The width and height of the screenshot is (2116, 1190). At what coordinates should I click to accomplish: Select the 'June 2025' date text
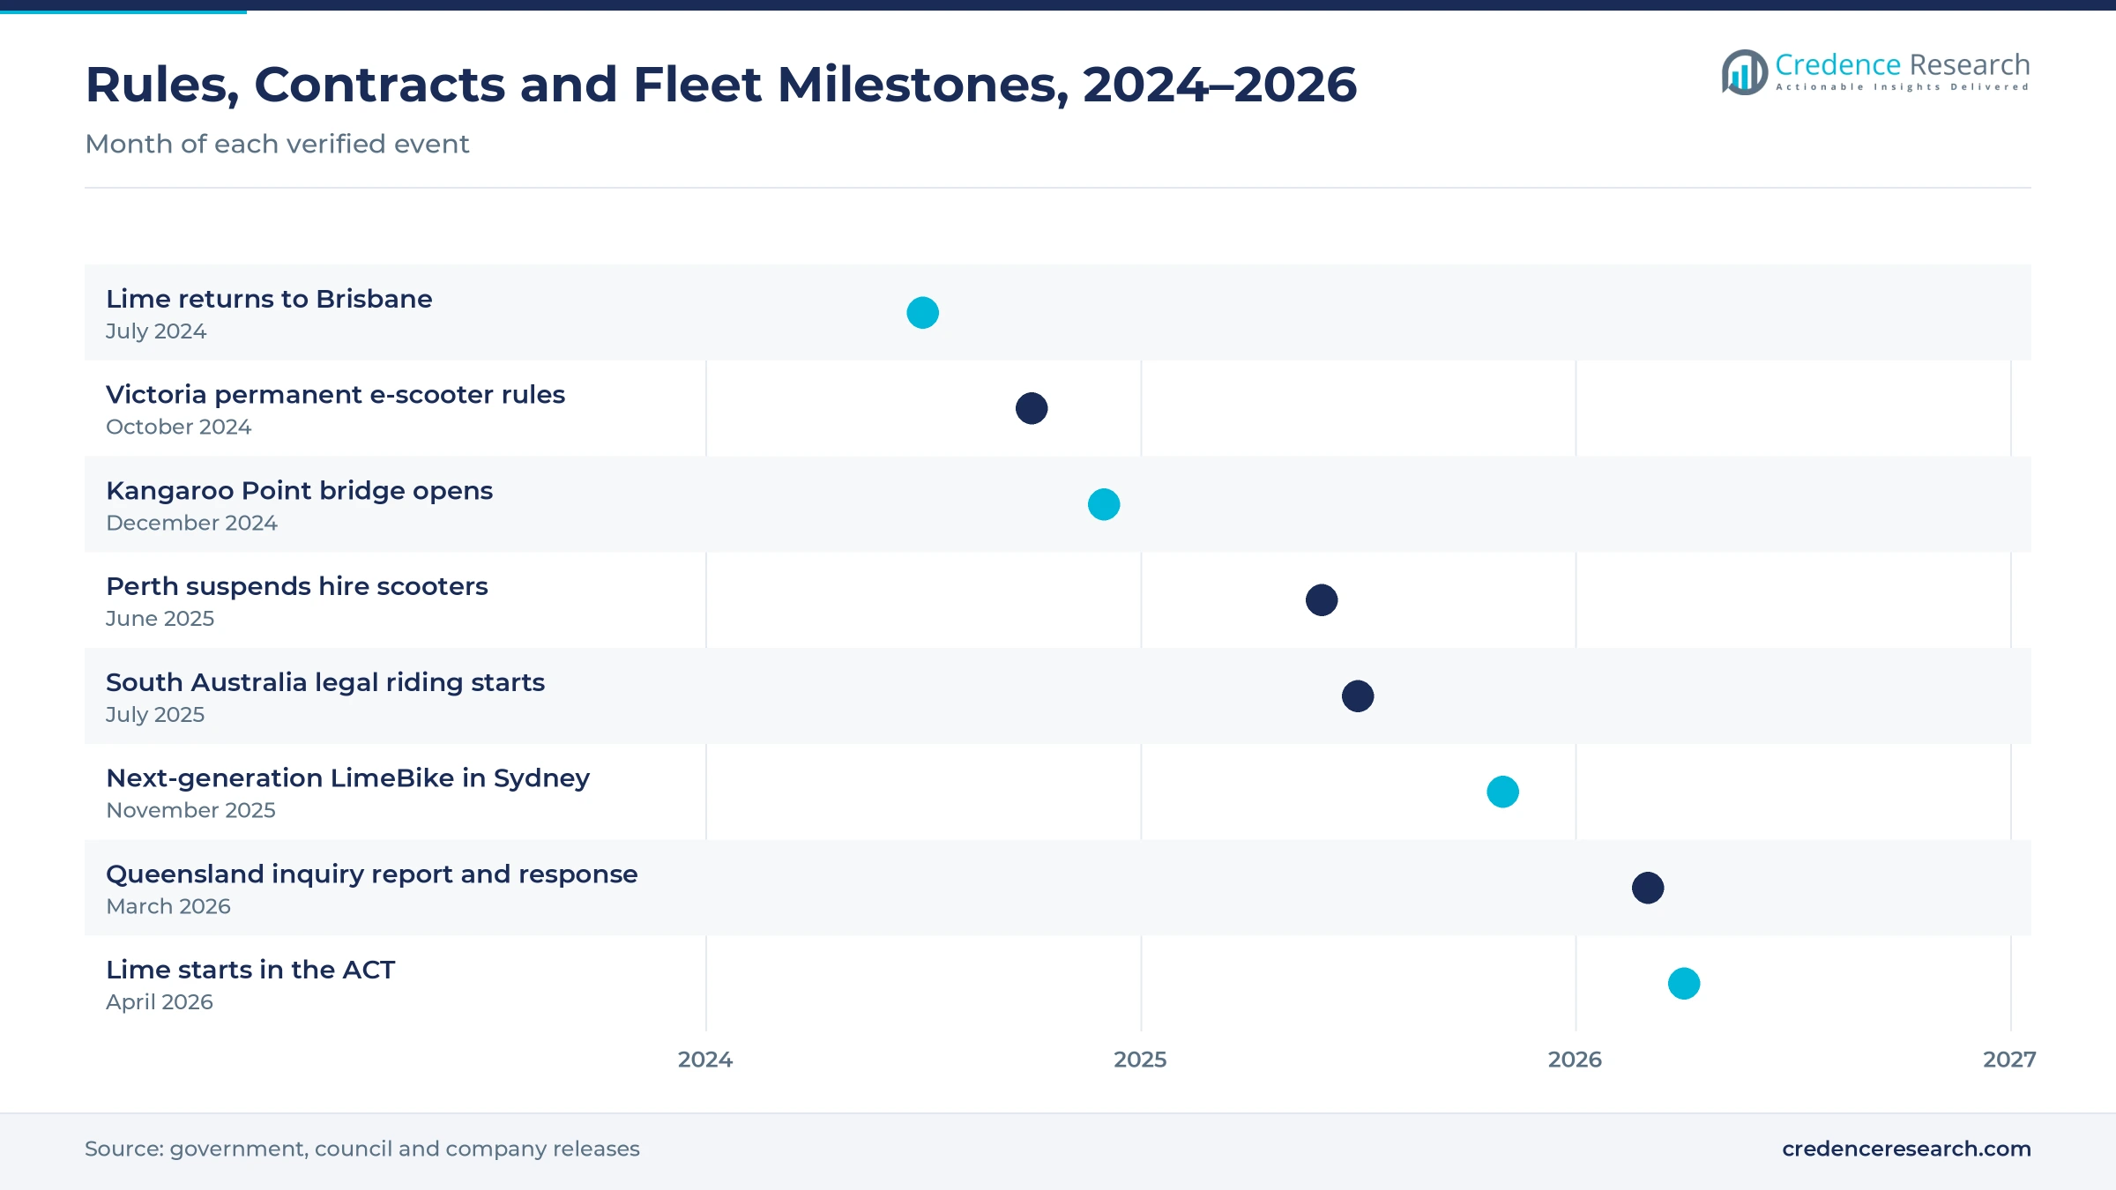[x=160, y=619]
